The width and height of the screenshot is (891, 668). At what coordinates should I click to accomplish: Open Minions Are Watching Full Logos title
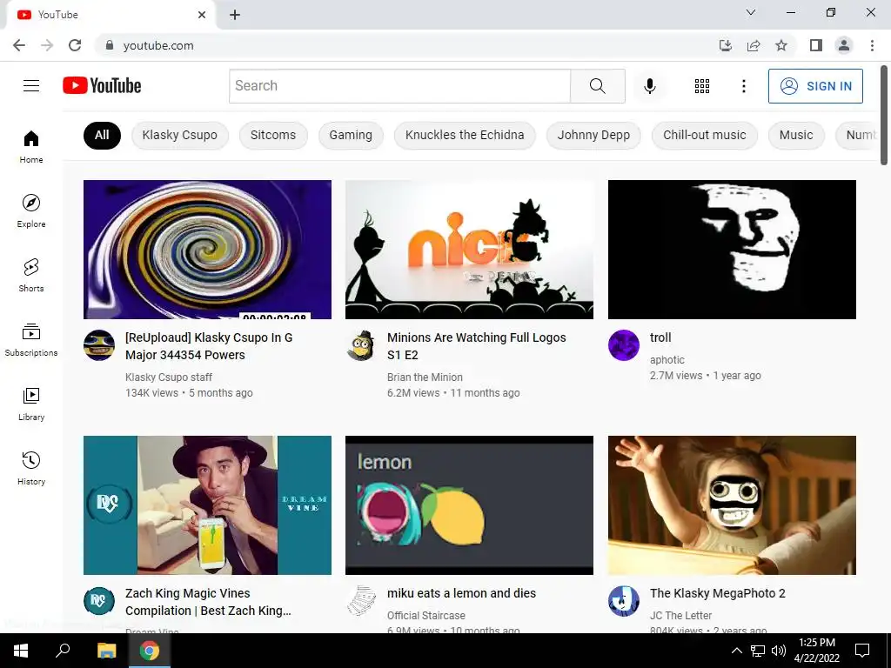(476, 346)
